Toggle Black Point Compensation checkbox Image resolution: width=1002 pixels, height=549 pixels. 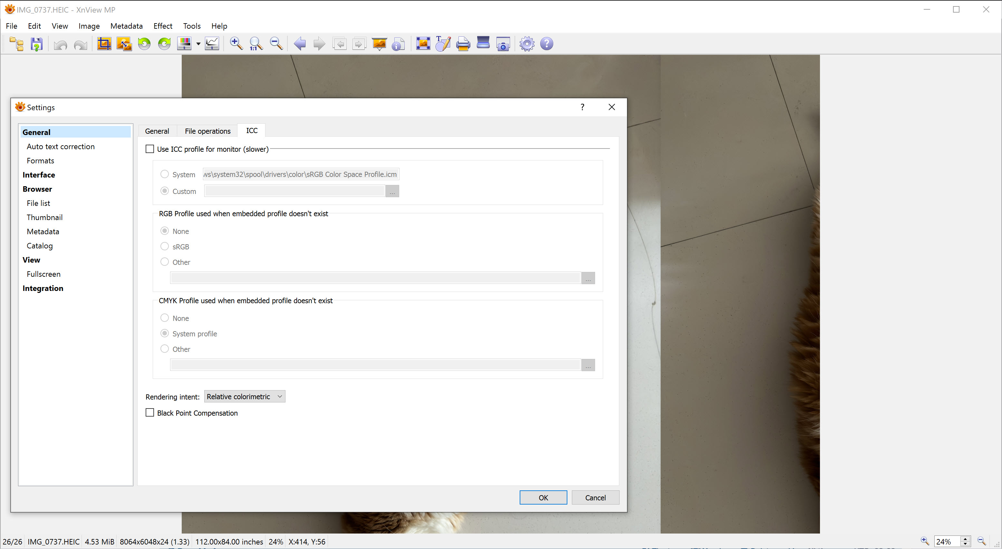150,412
